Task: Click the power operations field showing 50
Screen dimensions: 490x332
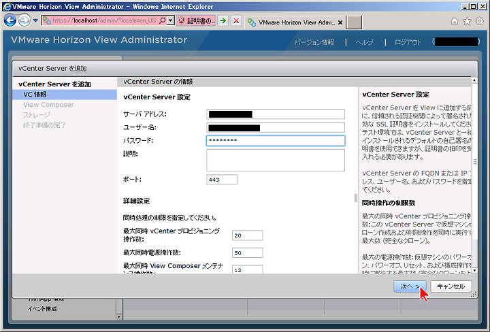Action: [x=248, y=252]
